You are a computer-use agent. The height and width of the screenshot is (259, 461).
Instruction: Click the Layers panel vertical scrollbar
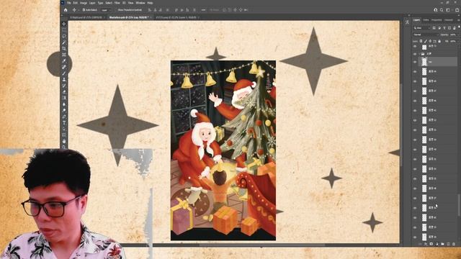459,206
